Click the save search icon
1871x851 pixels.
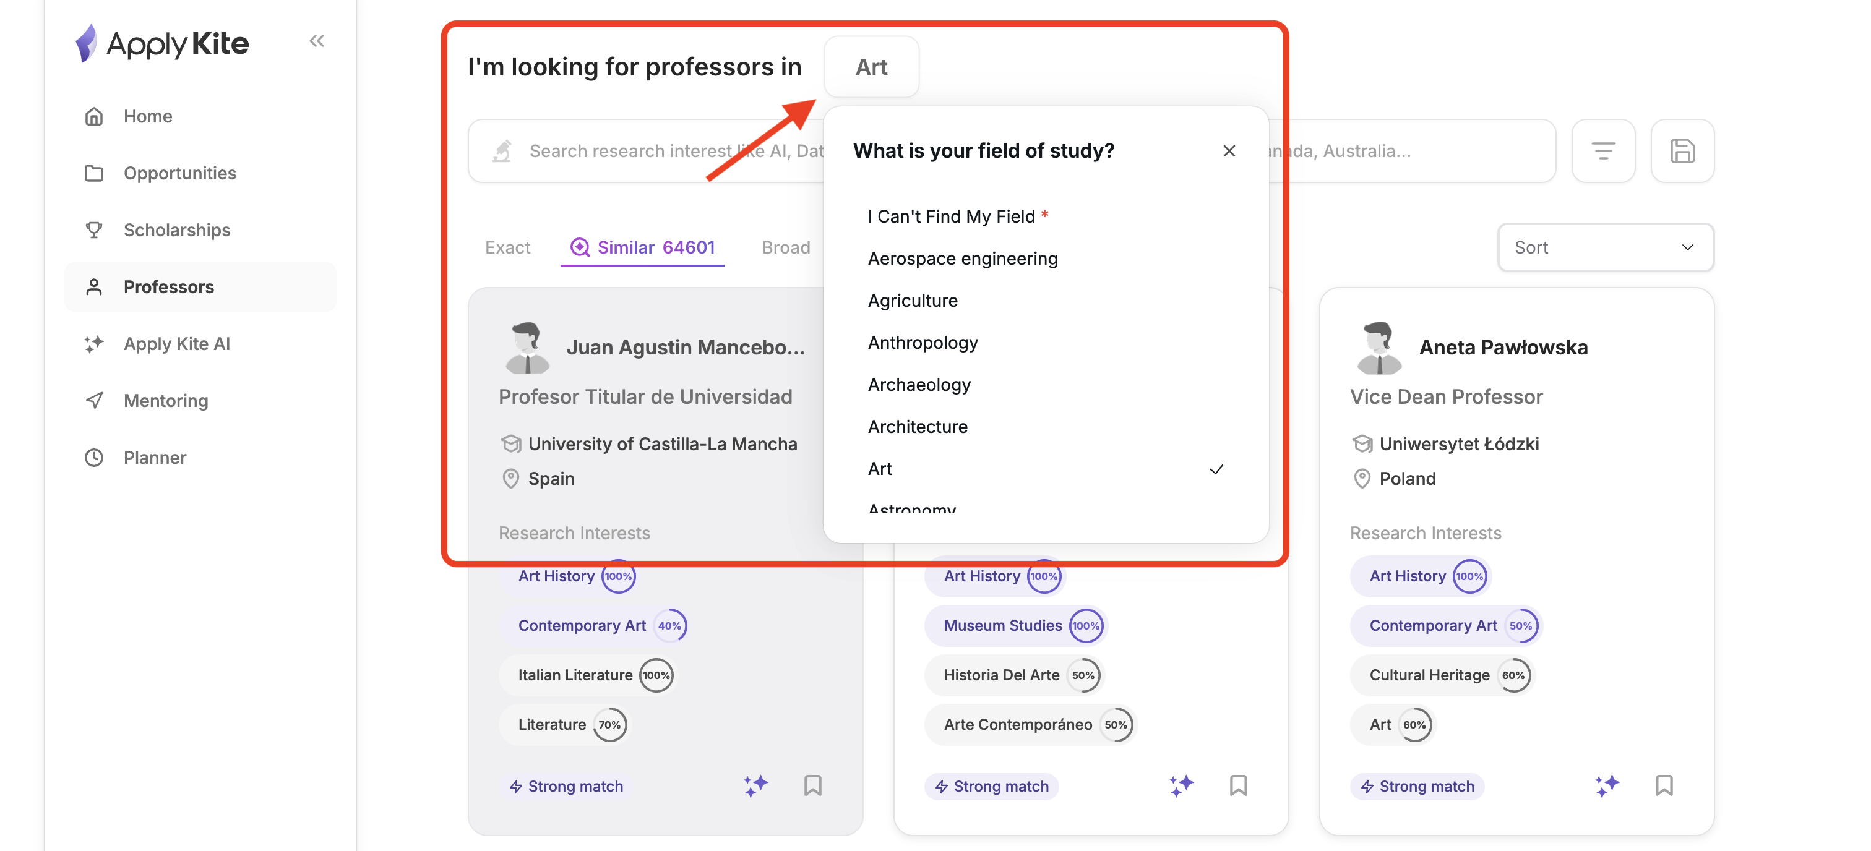1682,151
